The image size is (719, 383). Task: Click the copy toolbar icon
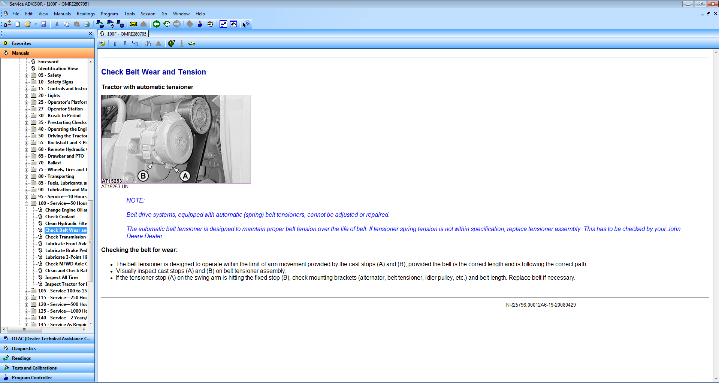pos(67,24)
